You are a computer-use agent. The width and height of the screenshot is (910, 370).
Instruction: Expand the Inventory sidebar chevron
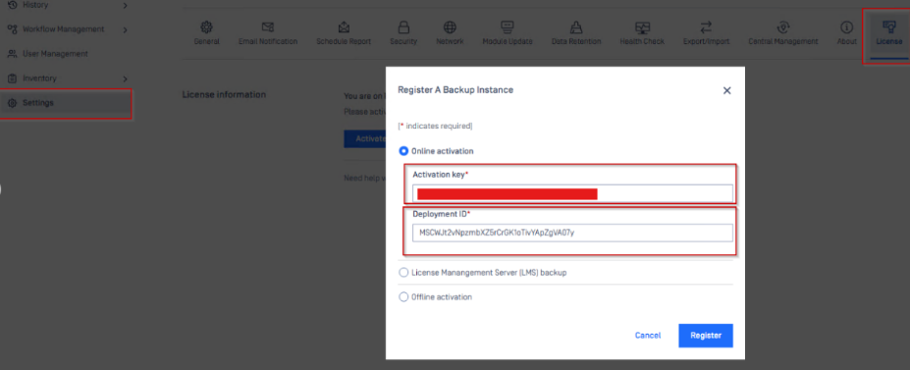[125, 79]
